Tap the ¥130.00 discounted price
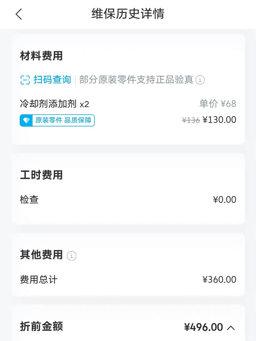Screen dimensions: 256x341 point(219,120)
